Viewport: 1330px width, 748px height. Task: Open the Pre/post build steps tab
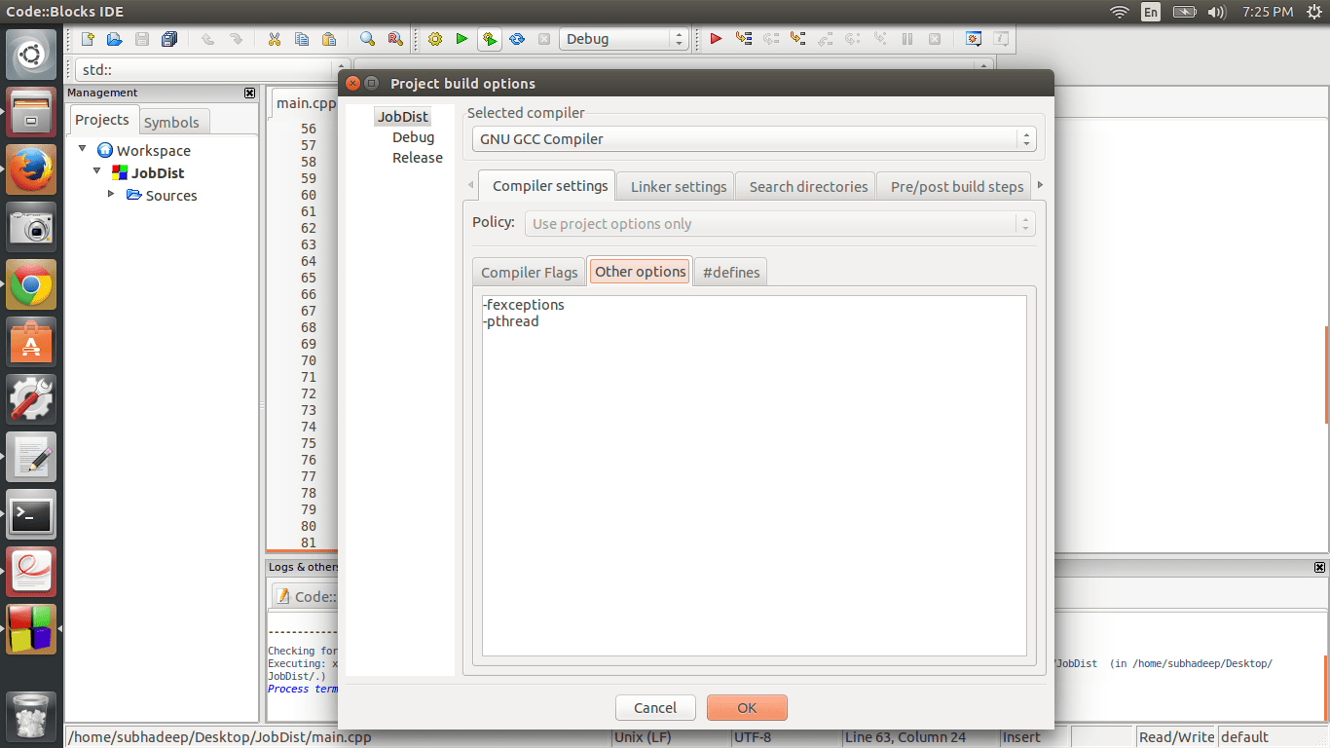[957, 186]
